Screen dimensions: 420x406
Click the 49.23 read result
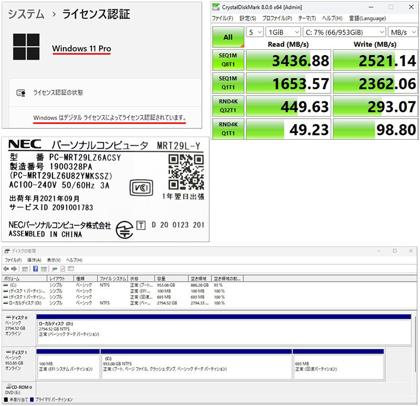pos(288,129)
